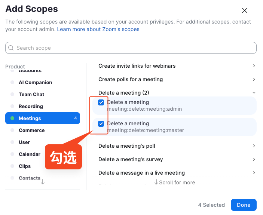
Task: Expand Delete a message in a live meeting
Action: (x=176, y=173)
